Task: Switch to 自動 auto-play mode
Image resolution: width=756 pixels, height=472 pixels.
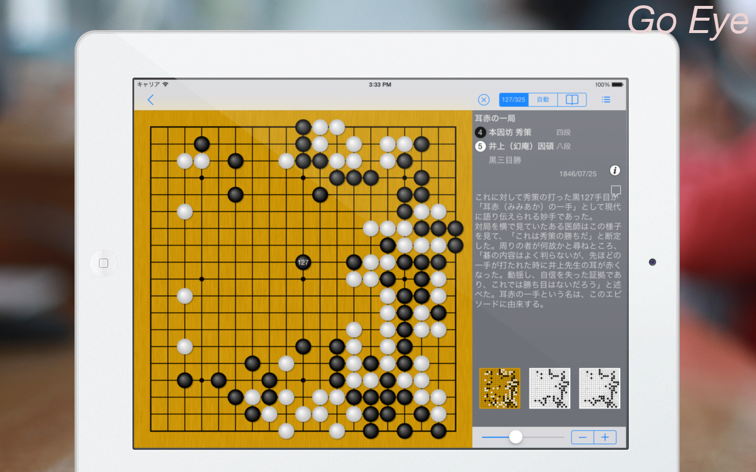Action: coord(543,100)
